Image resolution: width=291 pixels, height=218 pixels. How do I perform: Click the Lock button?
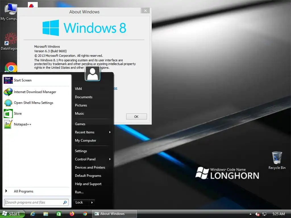[x=81, y=202]
